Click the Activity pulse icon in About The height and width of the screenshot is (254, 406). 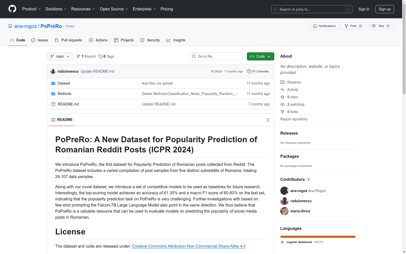coord(282,90)
